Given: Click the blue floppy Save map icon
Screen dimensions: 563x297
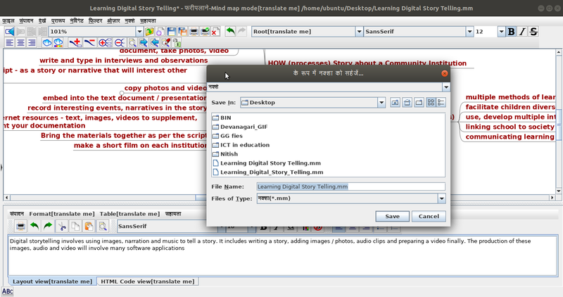Looking at the screenshot, I should tap(171, 32).
